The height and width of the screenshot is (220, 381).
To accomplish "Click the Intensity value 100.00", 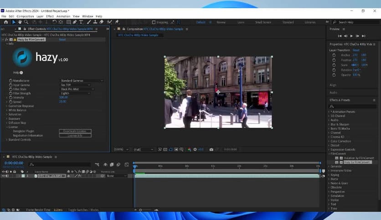I will pyautogui.click(x=63, y=97).
